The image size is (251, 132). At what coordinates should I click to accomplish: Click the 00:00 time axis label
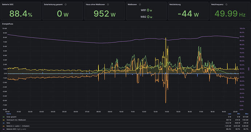click(8, 112)
